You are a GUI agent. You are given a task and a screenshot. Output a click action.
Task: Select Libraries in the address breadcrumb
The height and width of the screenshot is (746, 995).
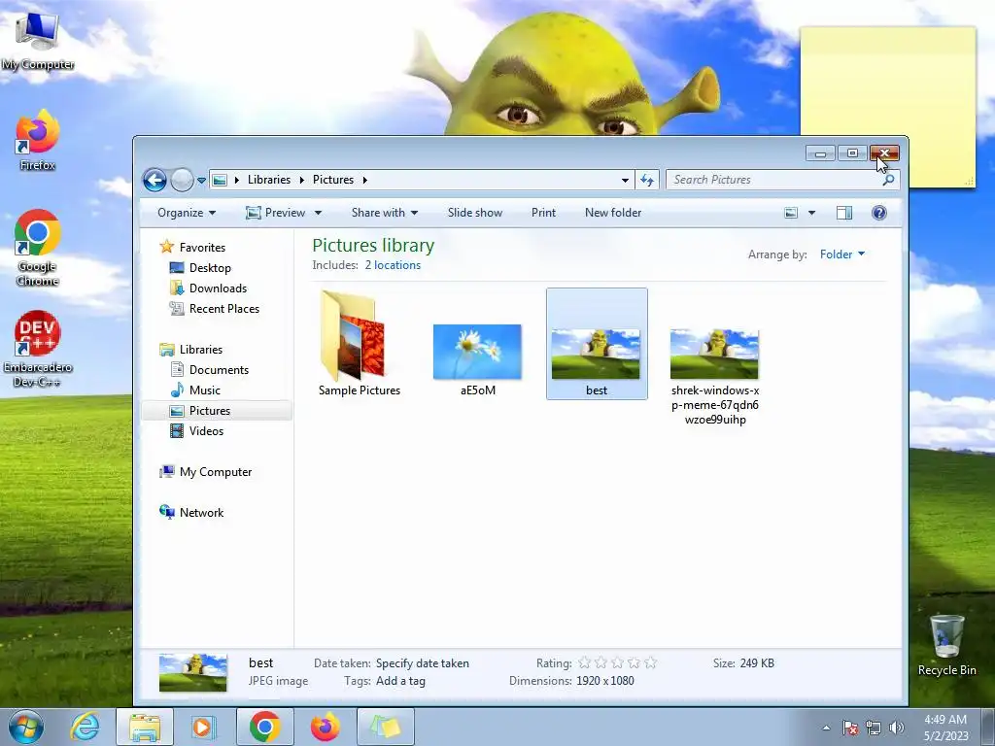(269, 180)
